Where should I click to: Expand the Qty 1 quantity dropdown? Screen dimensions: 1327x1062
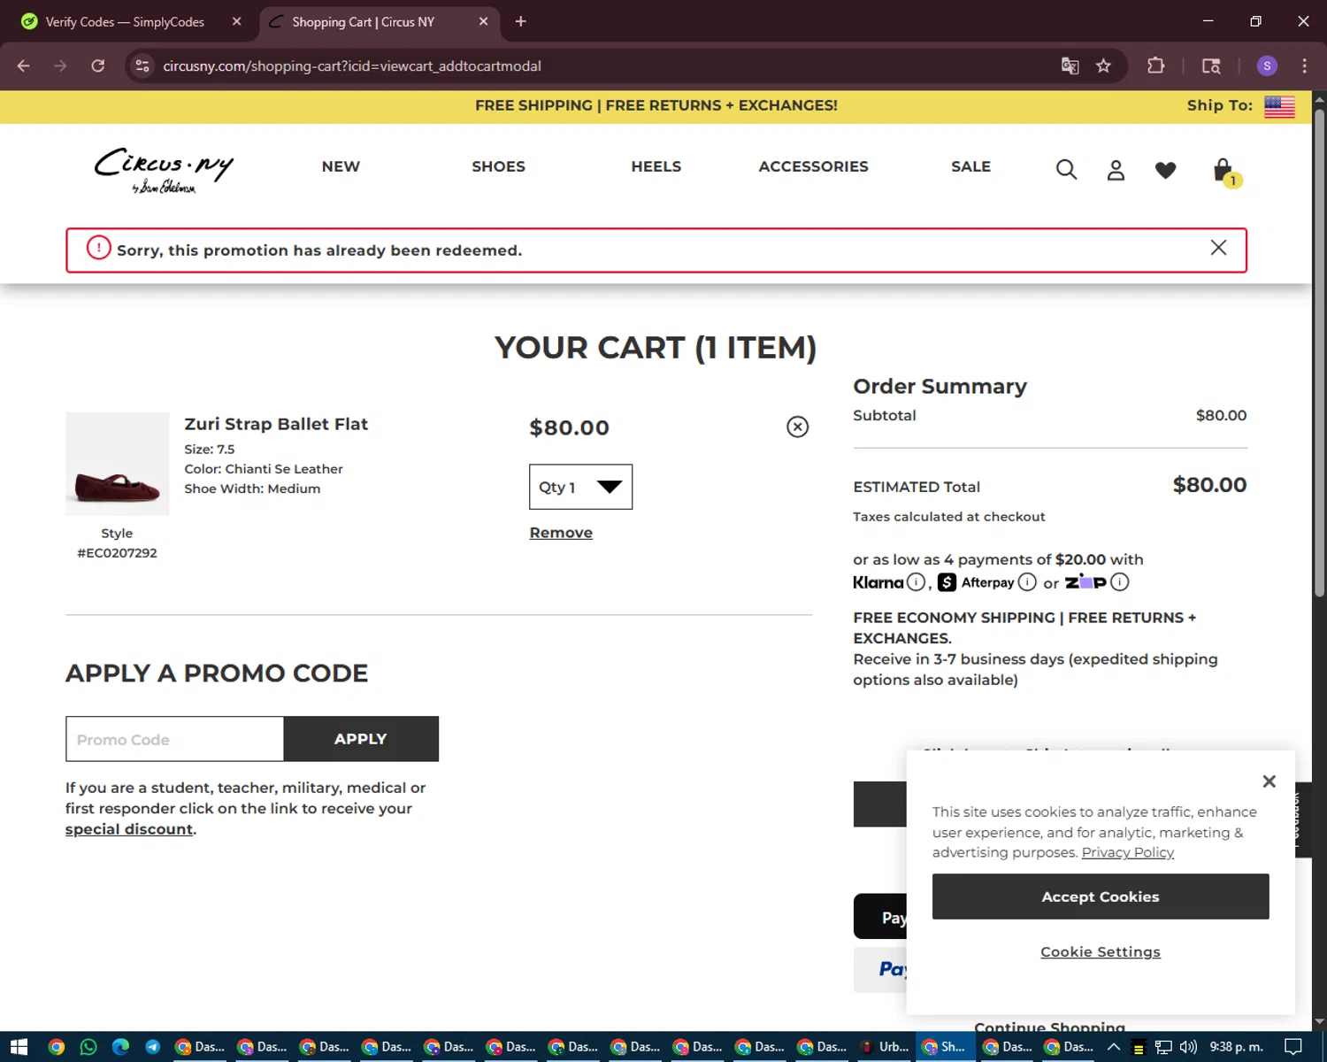(580, 487)
